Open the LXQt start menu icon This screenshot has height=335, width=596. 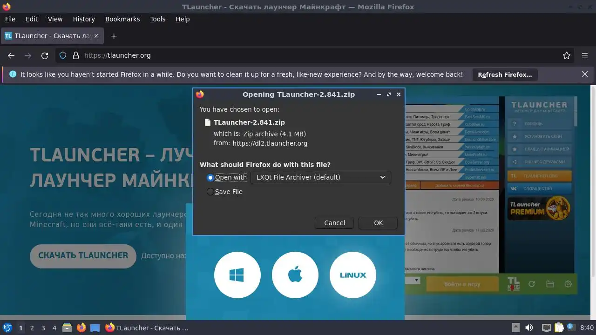click(7, 328)
